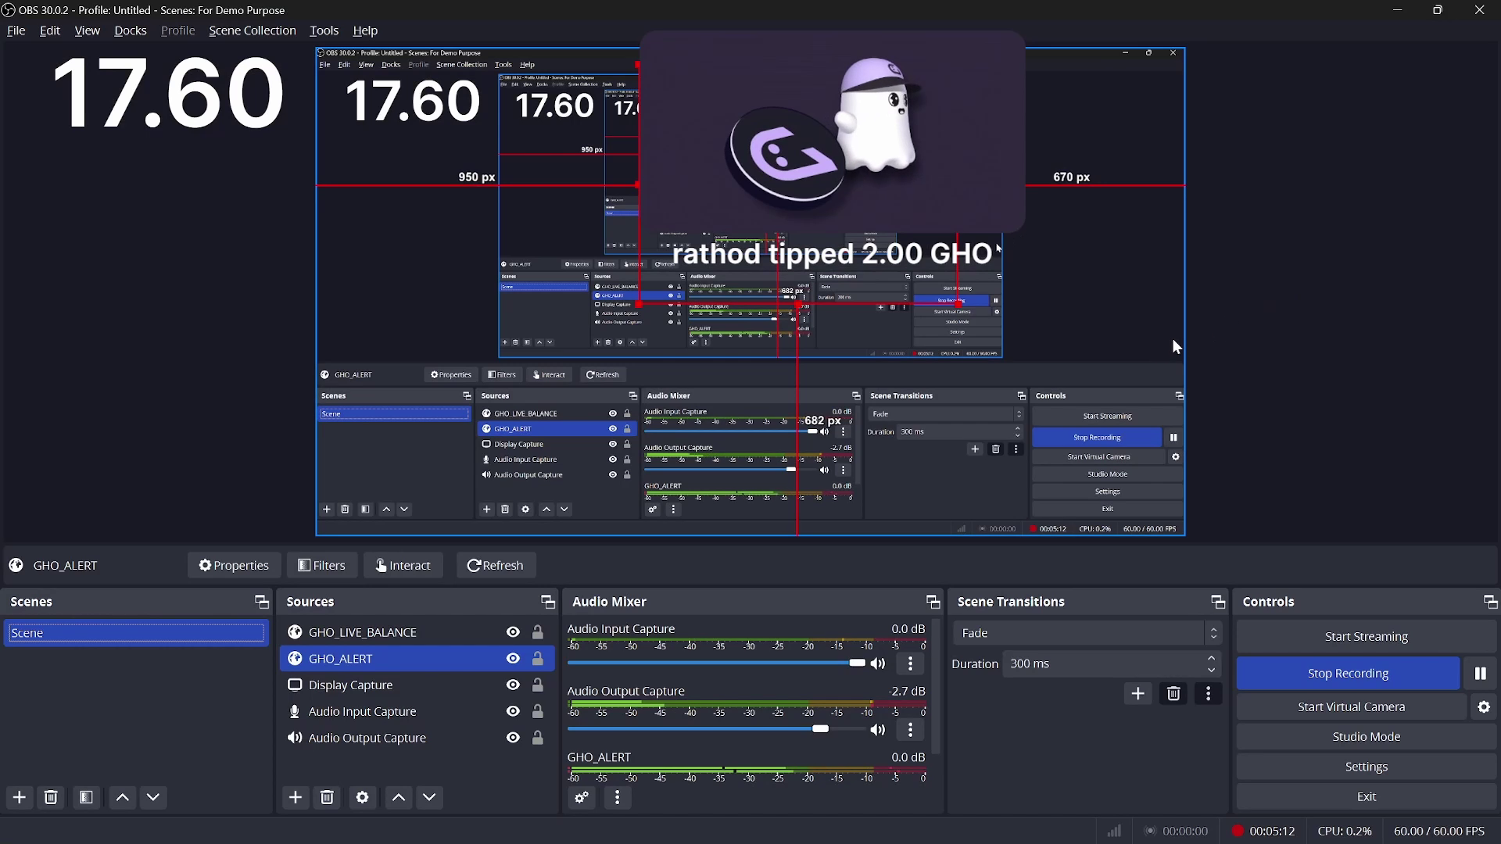
Task: Open the Help menu
Action: (x=365, y=30)
